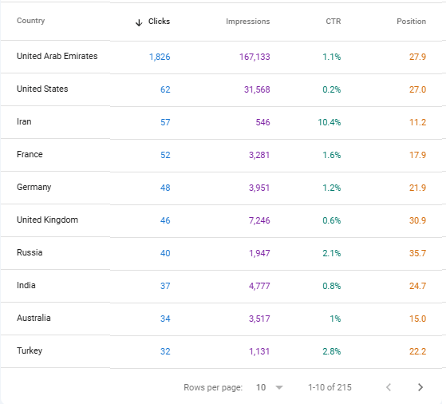
Task: Click the 167,133 impressions value
Action: pyautogui.click(x=255, y=57)
